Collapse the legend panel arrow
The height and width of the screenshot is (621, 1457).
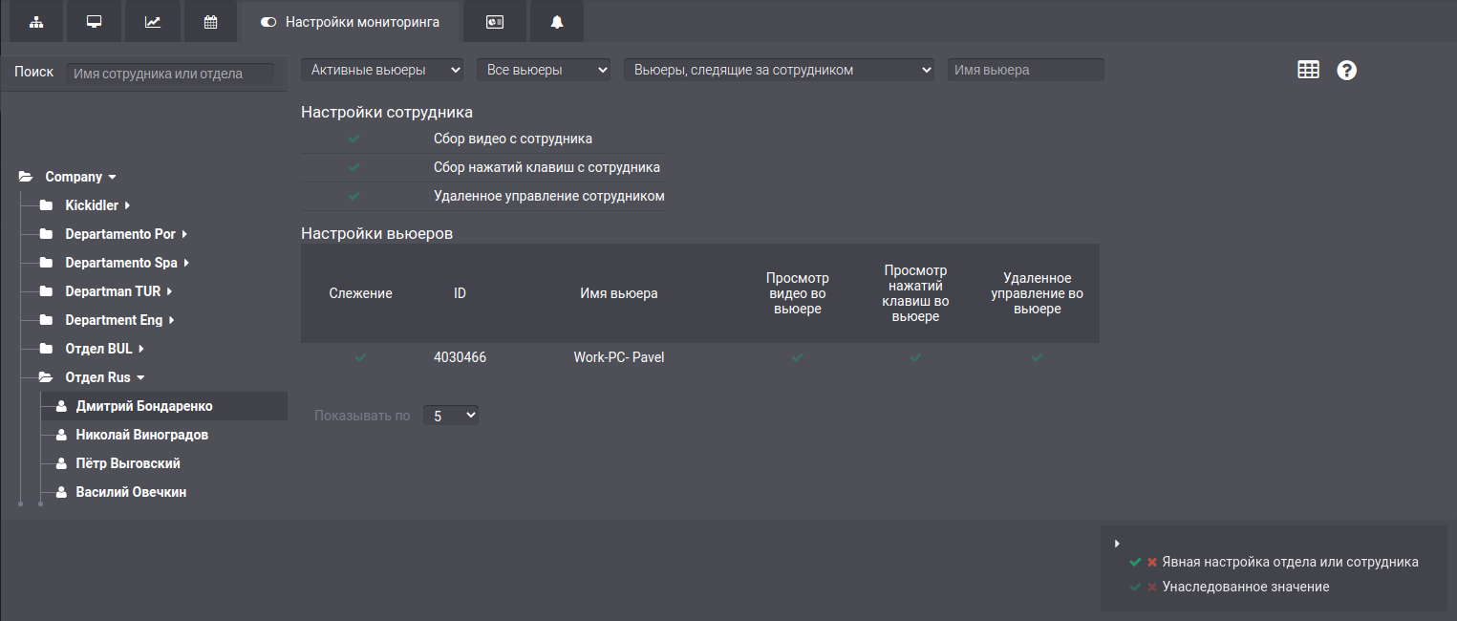pyautogui.click(x=1117, y=543)
